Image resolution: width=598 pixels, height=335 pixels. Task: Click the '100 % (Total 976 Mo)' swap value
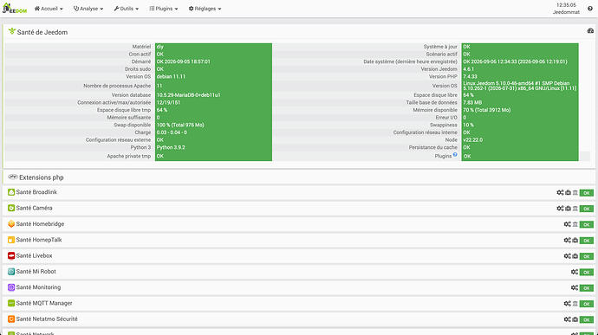pos(180,125)
